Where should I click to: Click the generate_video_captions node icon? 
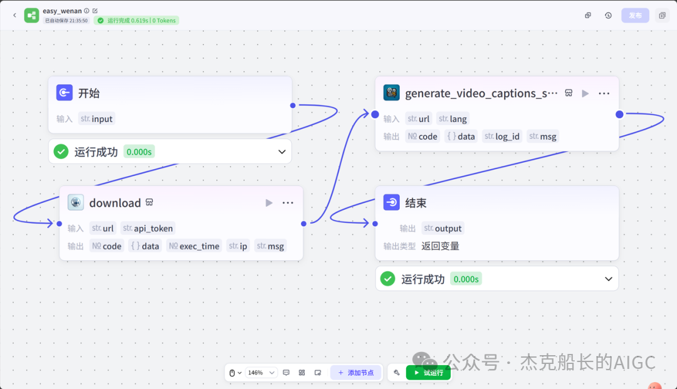(x=392, y=93)
